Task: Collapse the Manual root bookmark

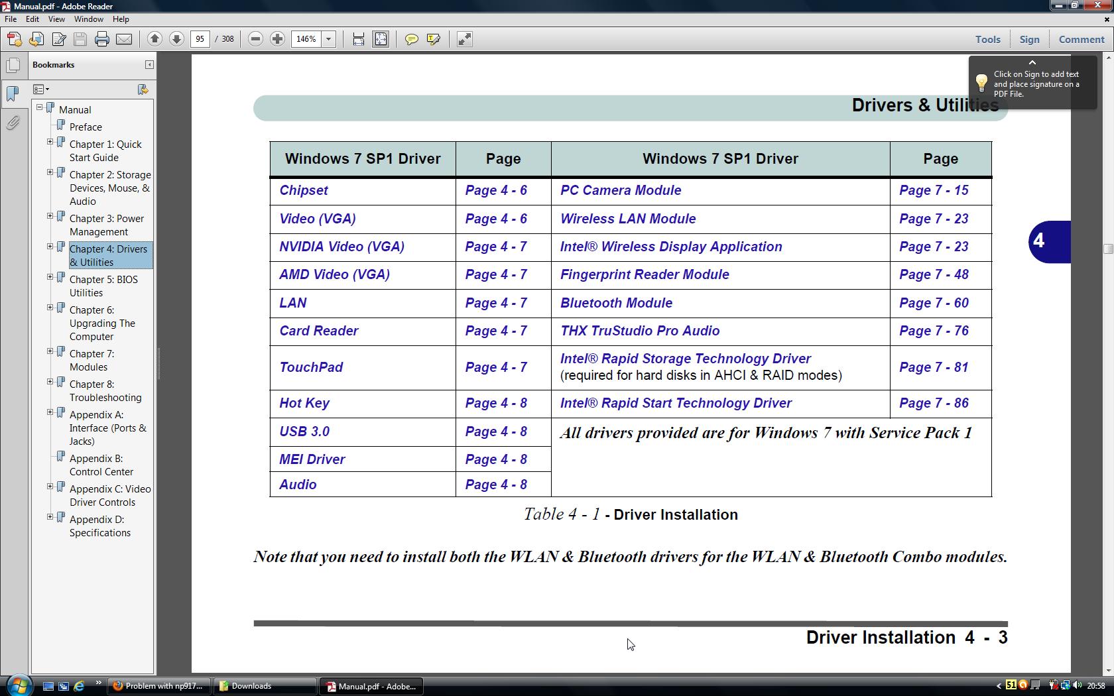Action: click(x=39, y=107)
